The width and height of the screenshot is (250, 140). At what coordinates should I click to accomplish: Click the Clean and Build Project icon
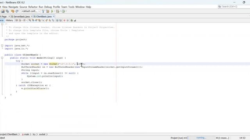48,11
